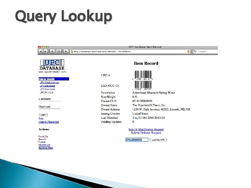Screen dimensions: 251x188
Task: Open the Latest action link
Action: click(42, 142)
